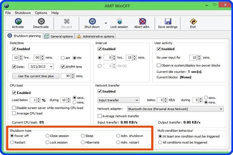Click the Interval minutes field showing 15
Viewport: 233px width, 155px height.
click(129, 58)
